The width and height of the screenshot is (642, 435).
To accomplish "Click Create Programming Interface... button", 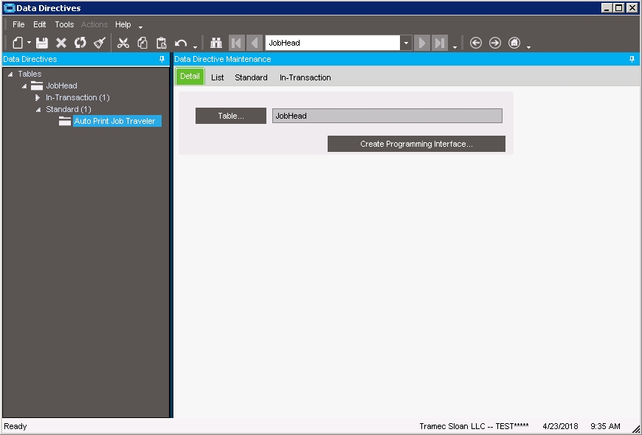I will pyautogui.click(x=416, y=144).
